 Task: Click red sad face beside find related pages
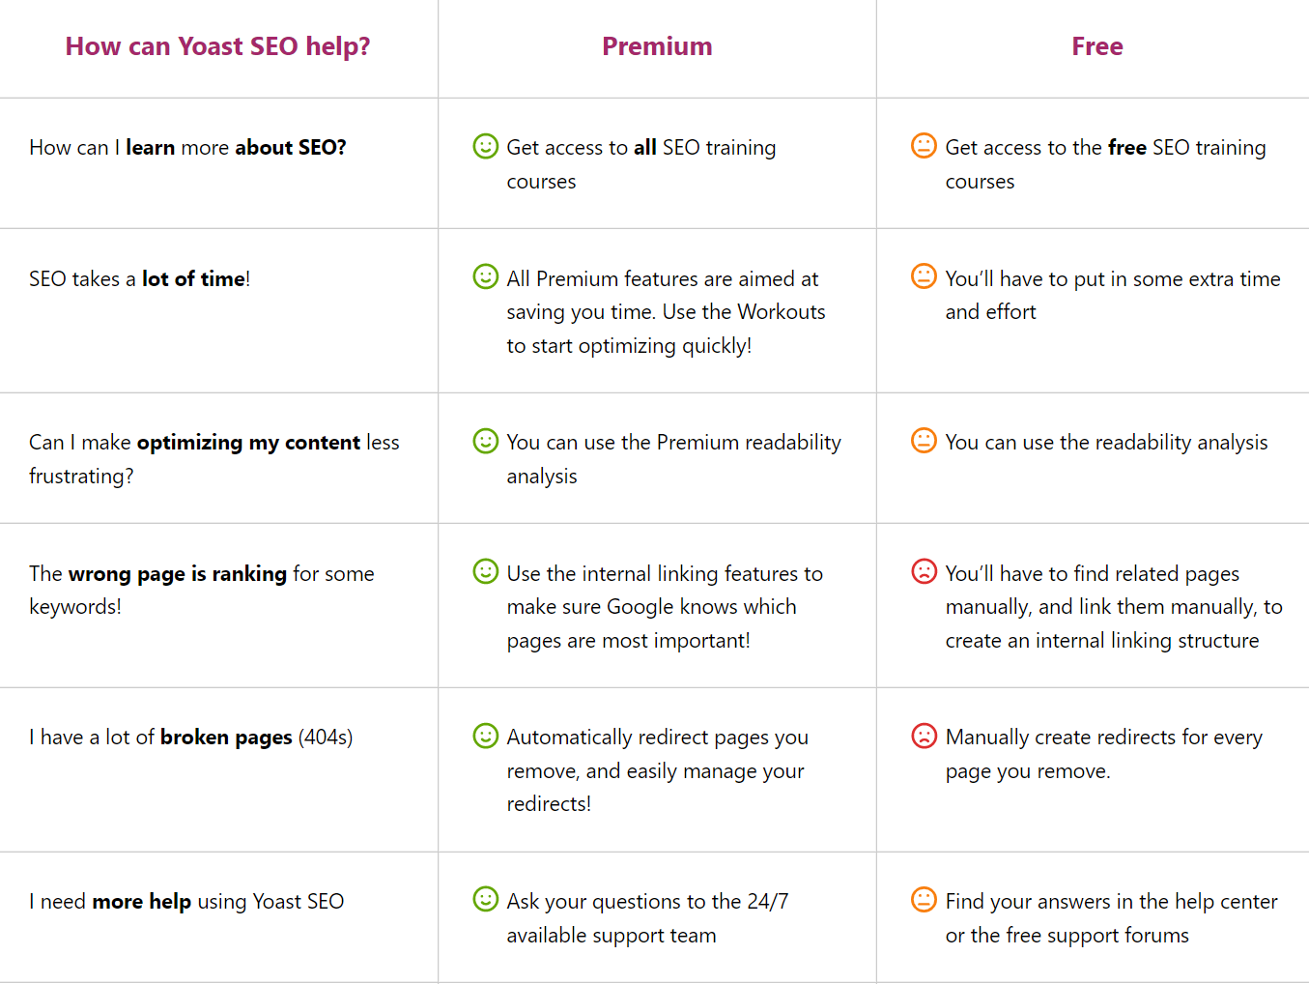pos(924,571)
